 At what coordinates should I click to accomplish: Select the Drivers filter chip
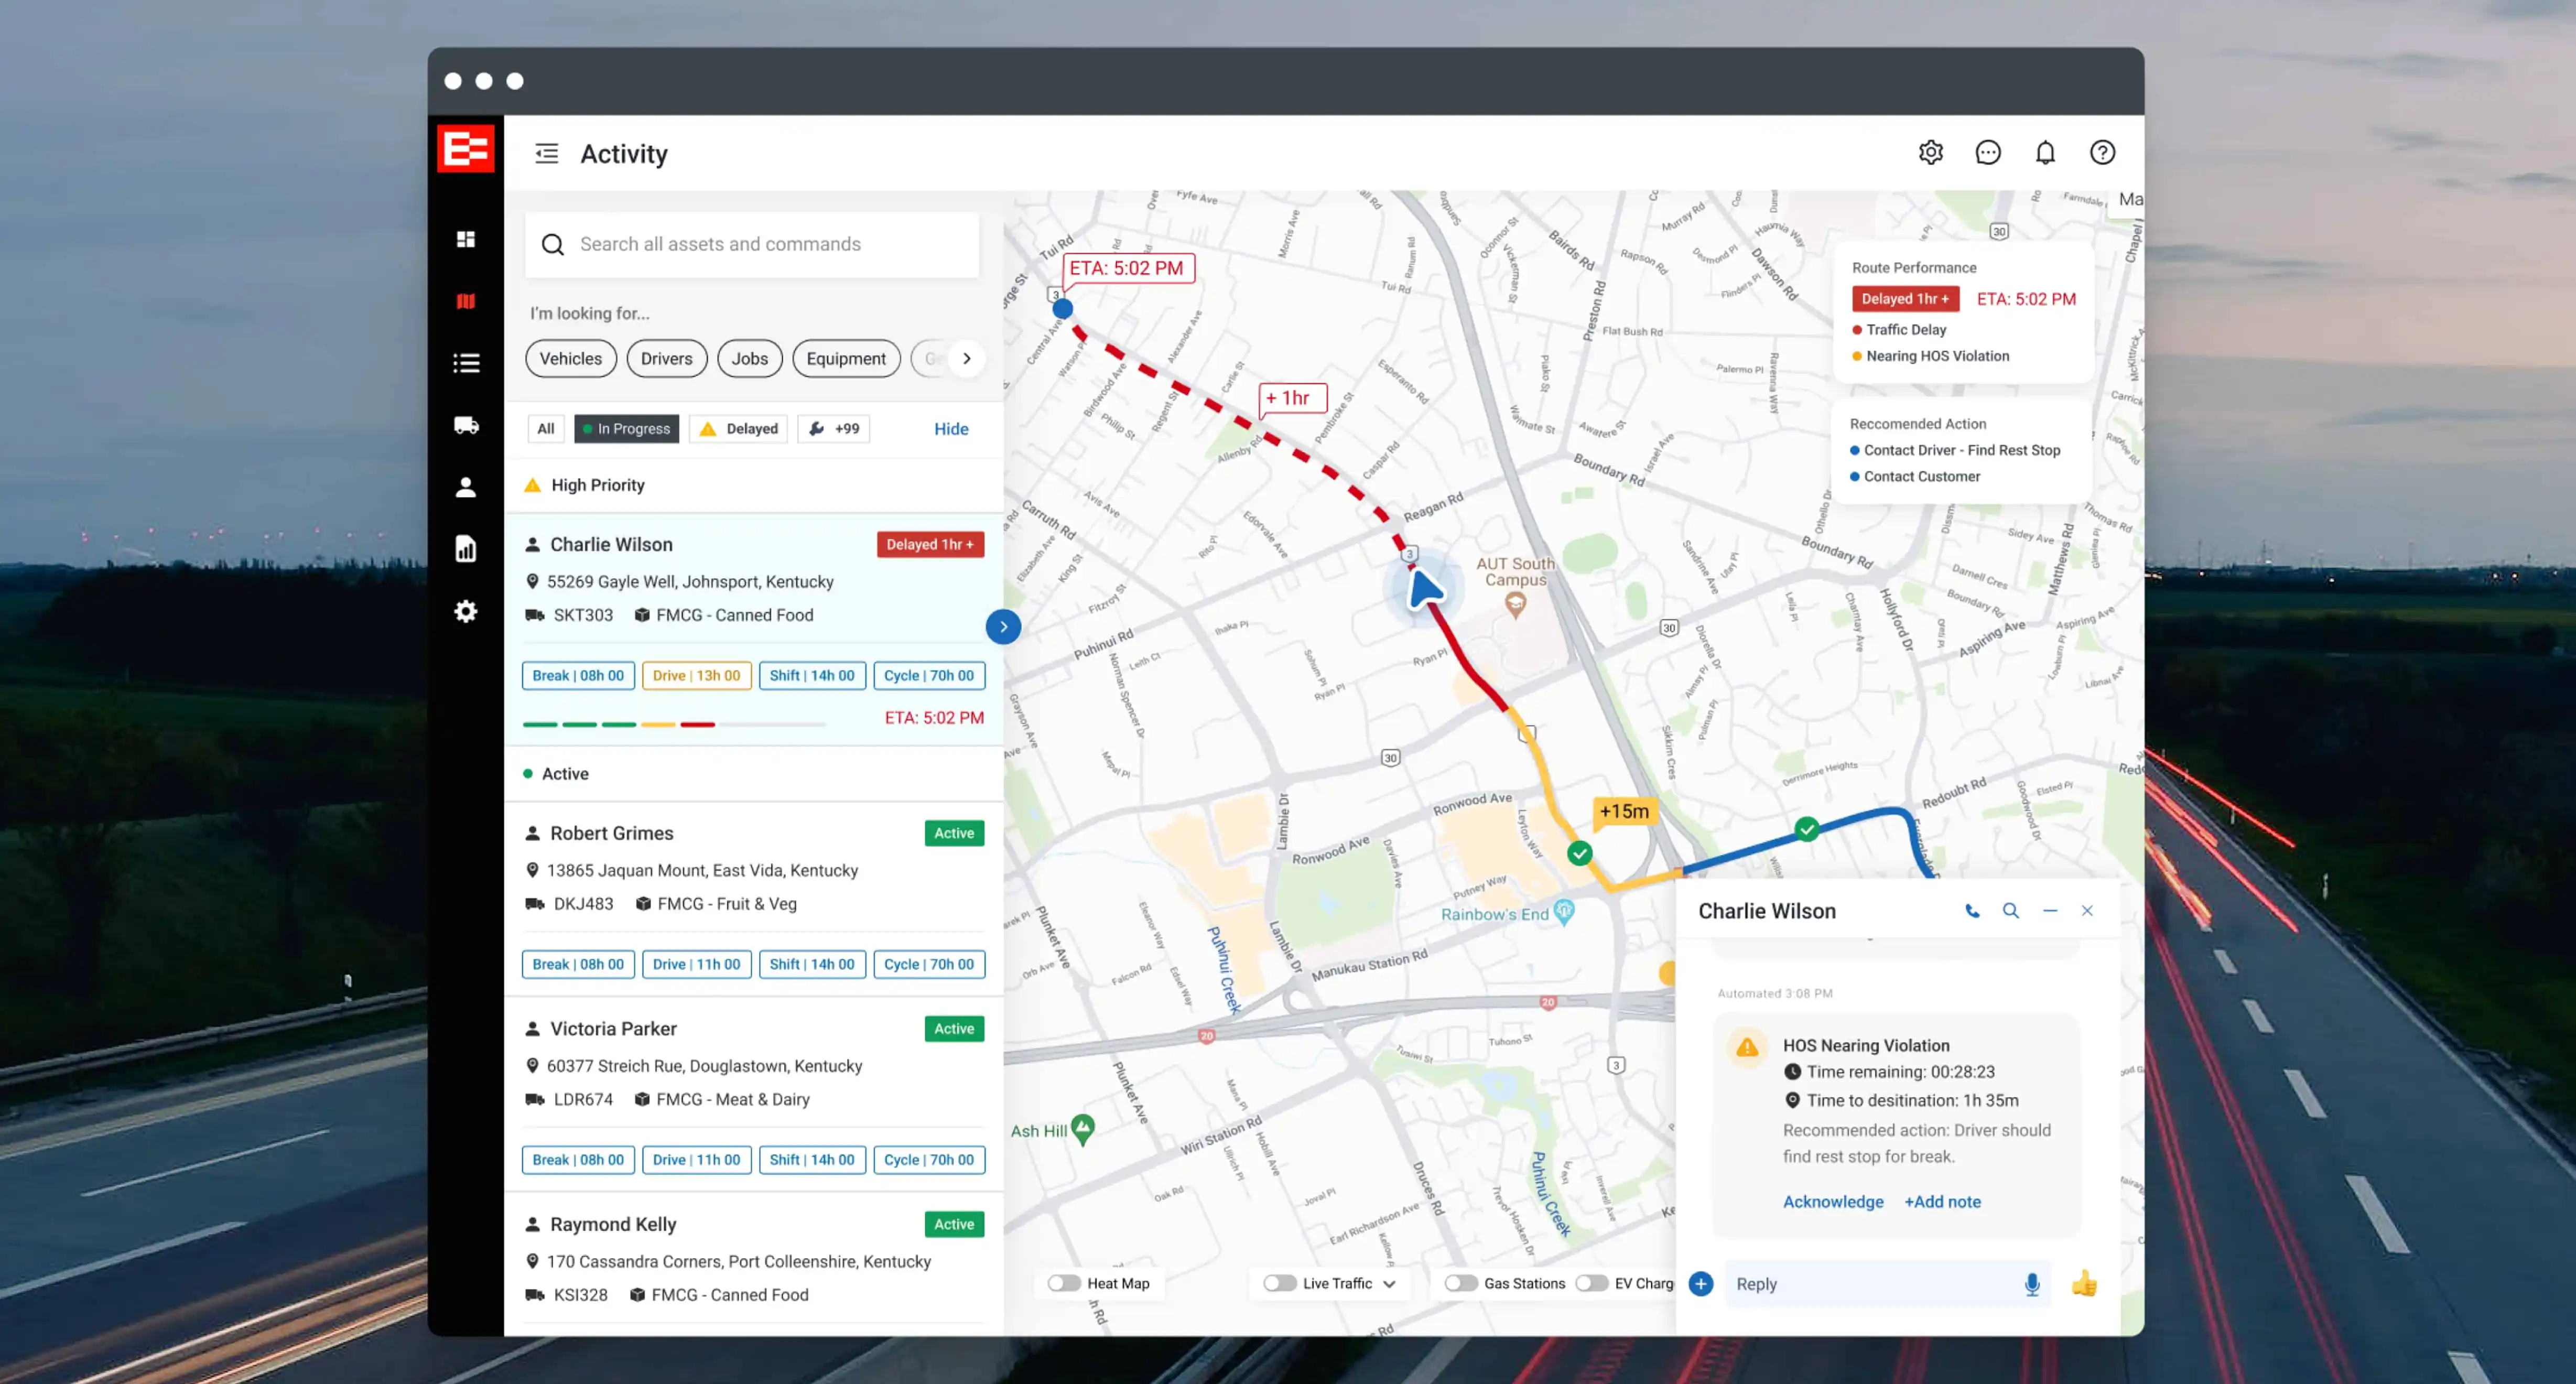pyautogui.click(x=666, y=359)
